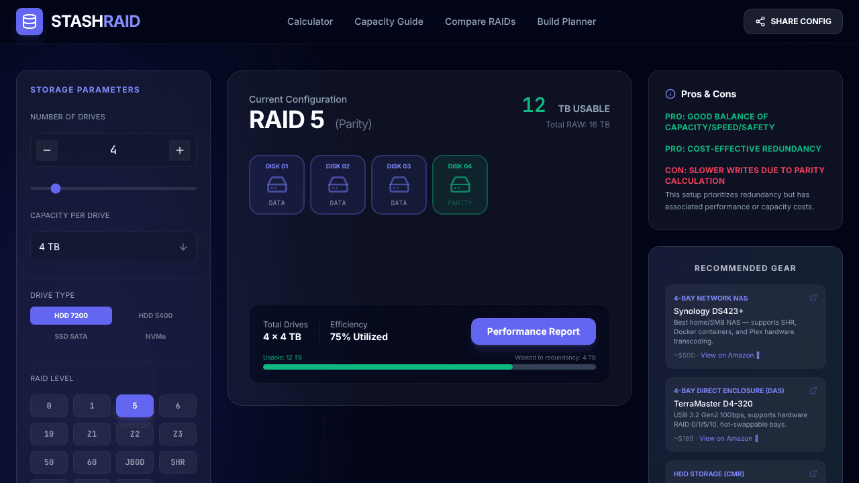Image resolution: width=859 pixels, height=483 pixels.
Task: Click the Synology DS423+ product title
Action: pos(709,311)
